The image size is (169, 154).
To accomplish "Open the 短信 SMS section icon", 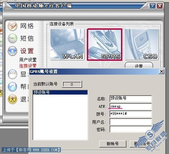I will [x=13, y=38].
